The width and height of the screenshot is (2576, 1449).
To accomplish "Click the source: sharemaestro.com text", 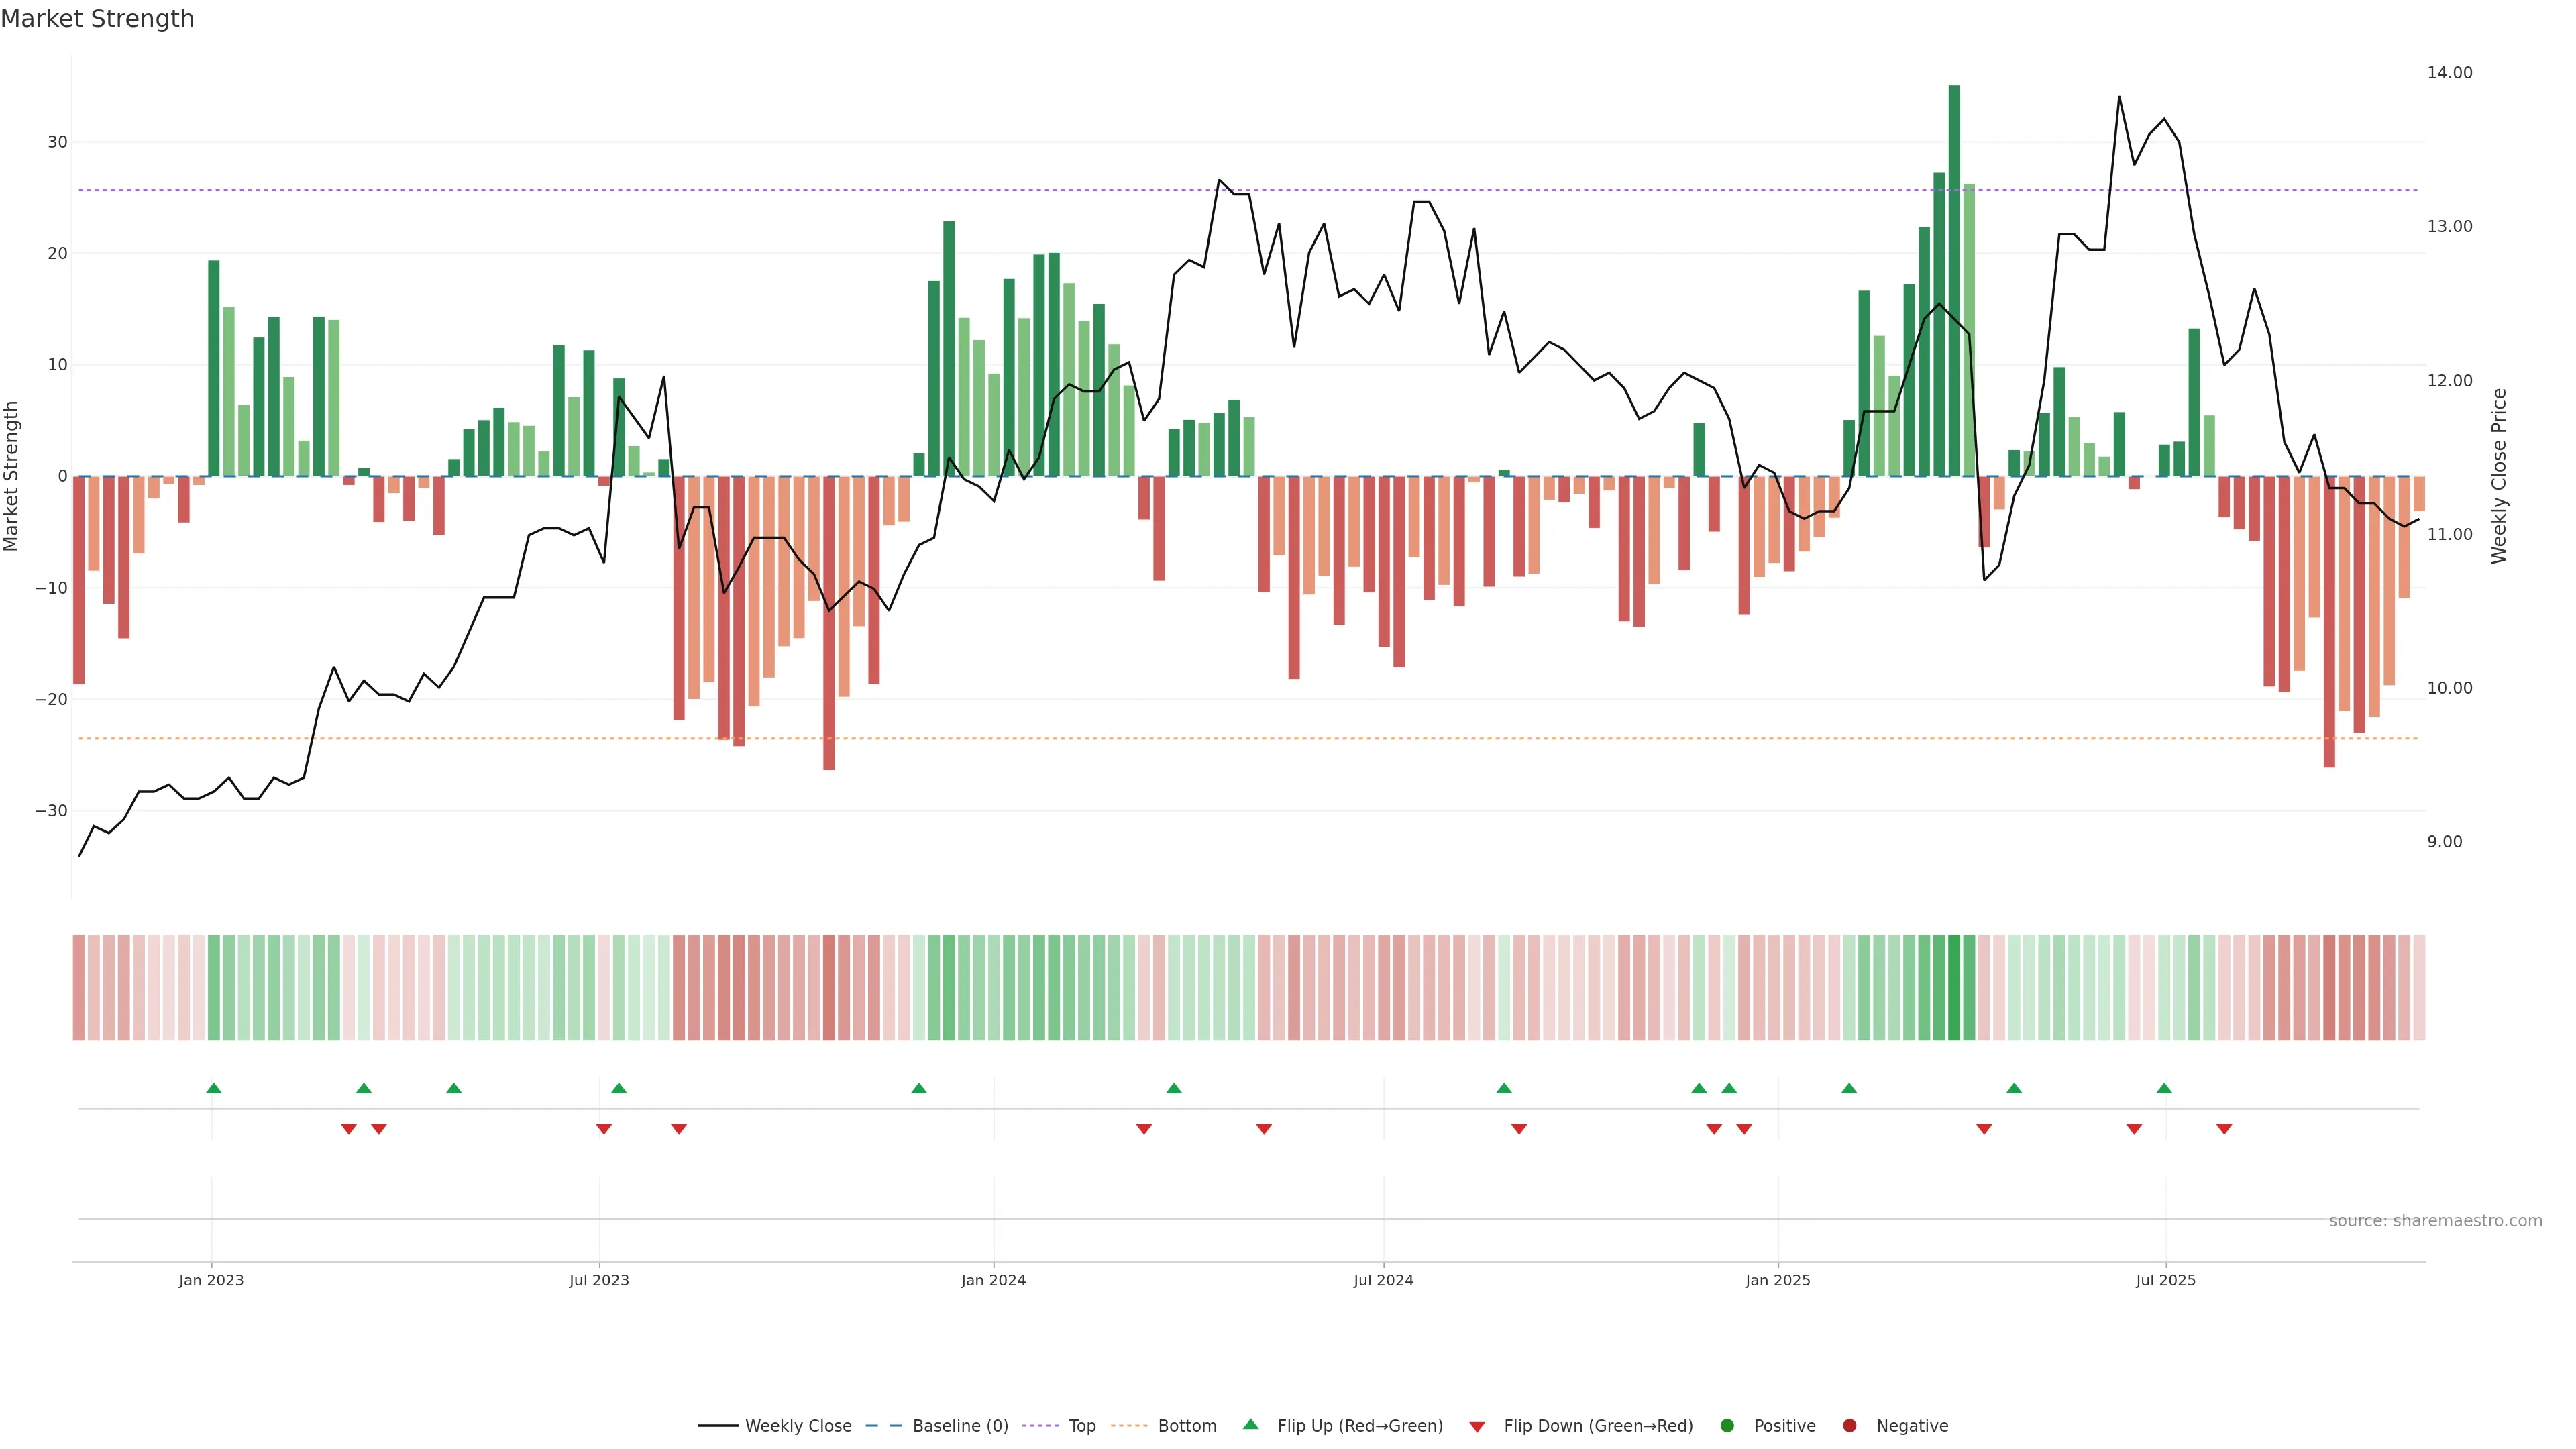I will click(x=2435, y=1221).
